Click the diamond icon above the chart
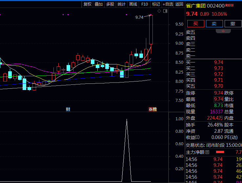Image resolution: width=242 pixels, height=183 pixels. pos(159,11)
